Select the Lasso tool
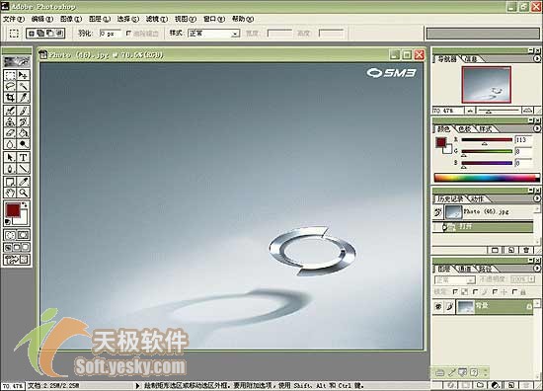 10,86
